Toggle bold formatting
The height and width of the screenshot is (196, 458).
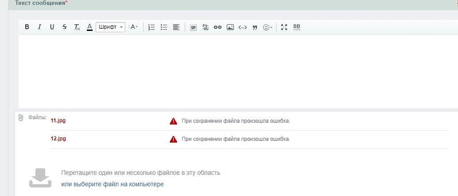tap(27, 27)
